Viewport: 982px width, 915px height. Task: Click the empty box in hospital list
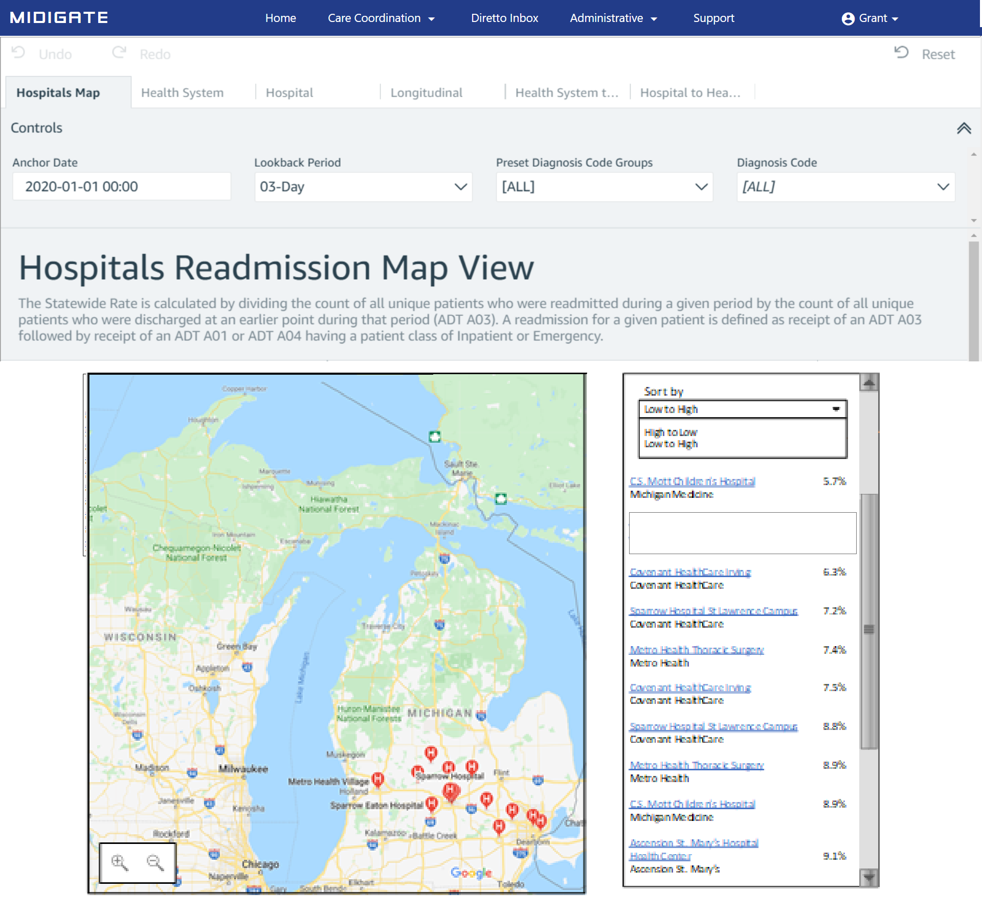click(743, 533)
